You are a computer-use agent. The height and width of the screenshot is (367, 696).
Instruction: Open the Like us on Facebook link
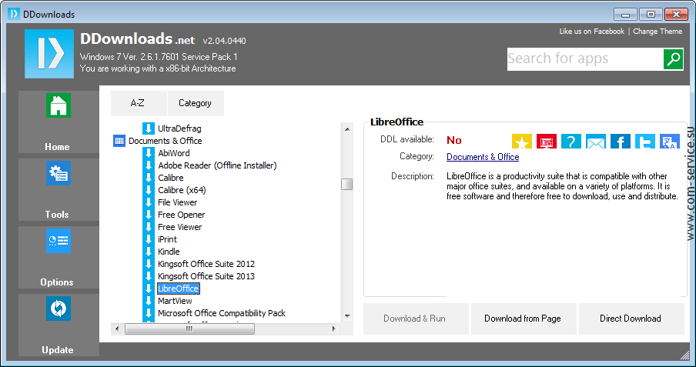click(592, 32)
